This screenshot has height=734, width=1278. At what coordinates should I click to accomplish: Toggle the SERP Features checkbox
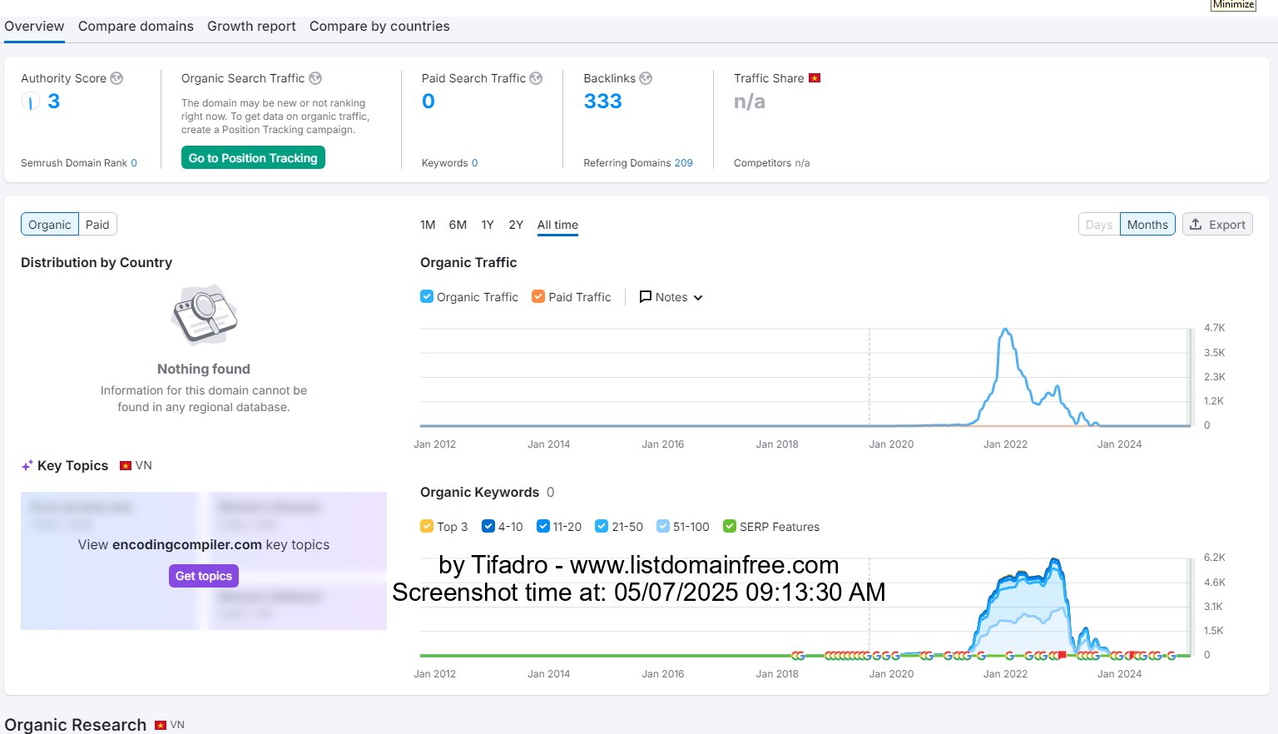730,526
